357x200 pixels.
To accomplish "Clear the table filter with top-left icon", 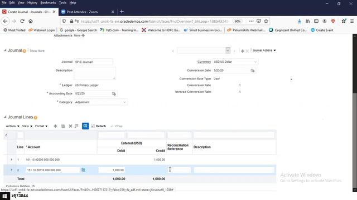I will click(6, 135).
